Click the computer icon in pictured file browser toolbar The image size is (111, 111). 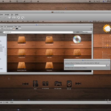(17, 29)
